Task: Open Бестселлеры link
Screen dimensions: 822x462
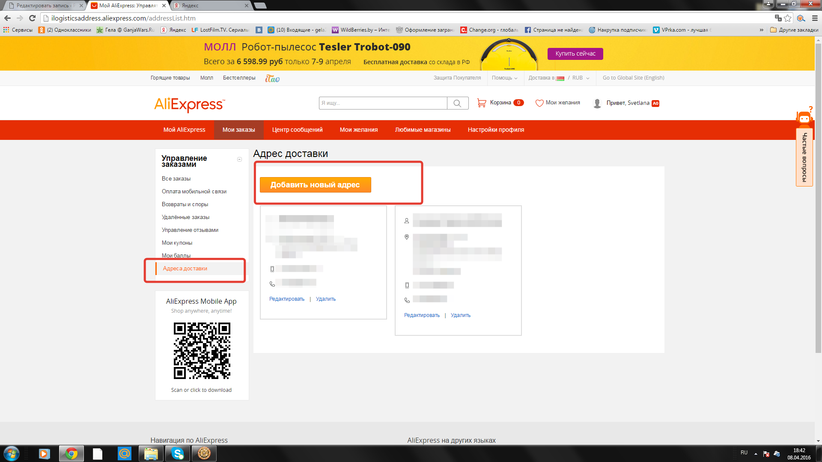Action: click(239, 78)
